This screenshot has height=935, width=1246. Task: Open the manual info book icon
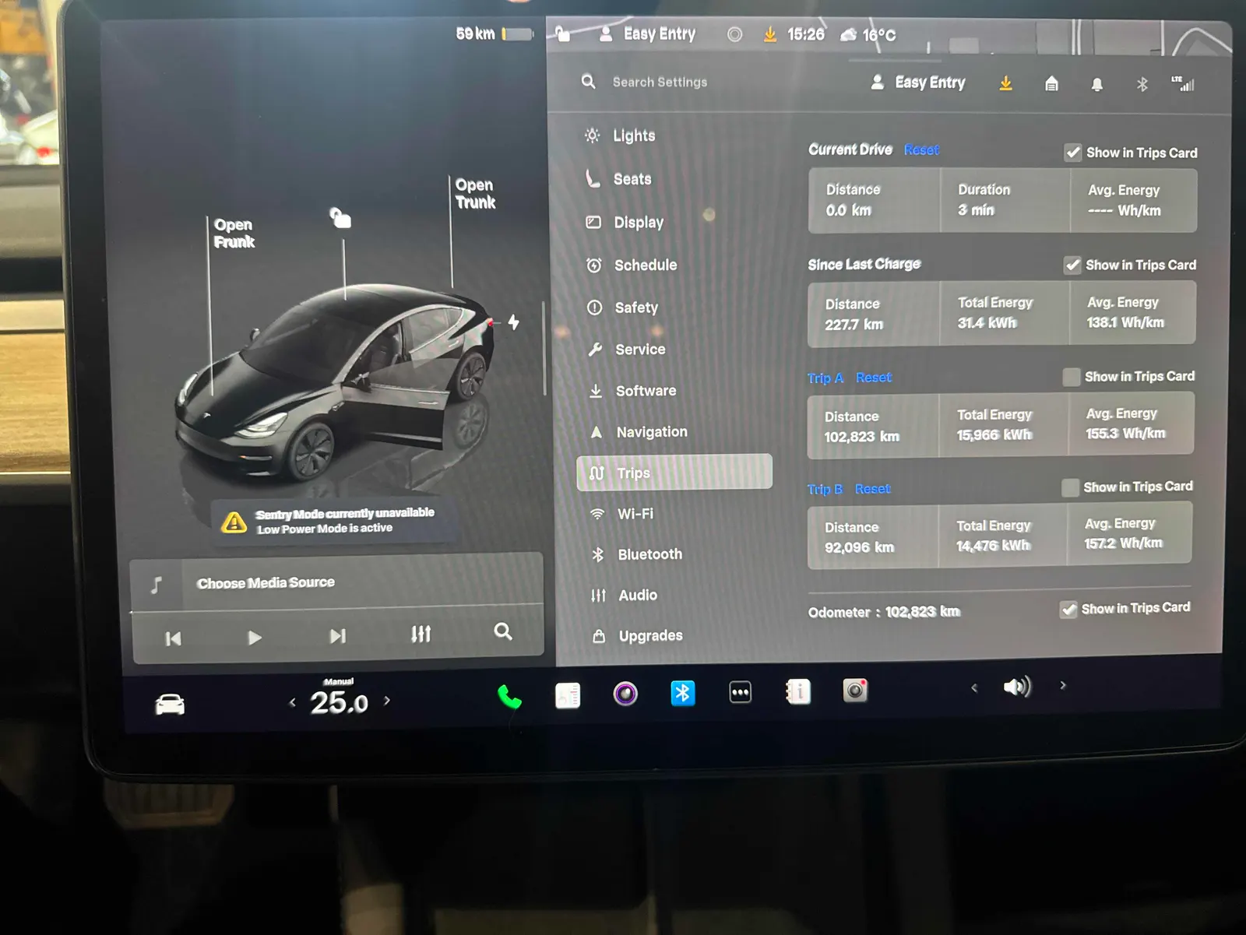[x=798, y=691]
